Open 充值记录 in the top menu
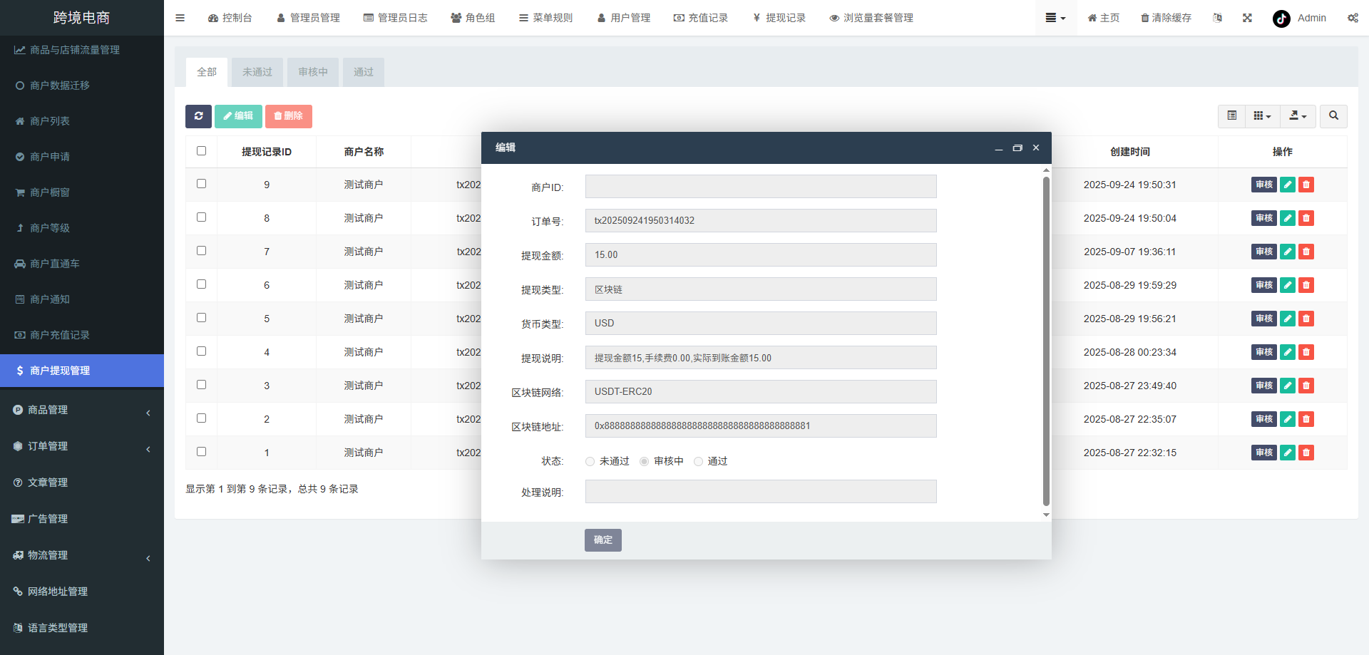 [701, 18]
